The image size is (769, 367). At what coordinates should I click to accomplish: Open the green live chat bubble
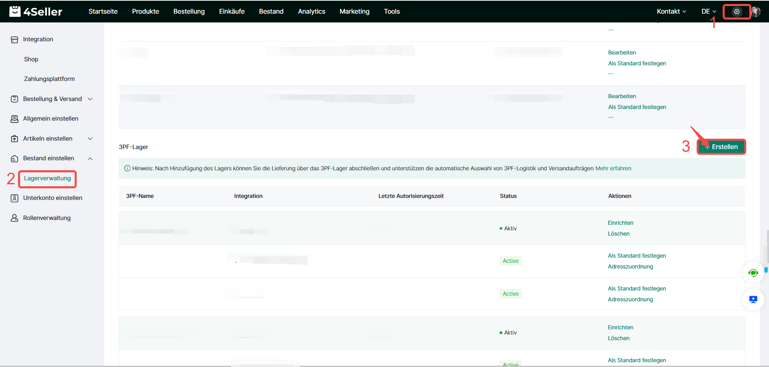[753, 273]
